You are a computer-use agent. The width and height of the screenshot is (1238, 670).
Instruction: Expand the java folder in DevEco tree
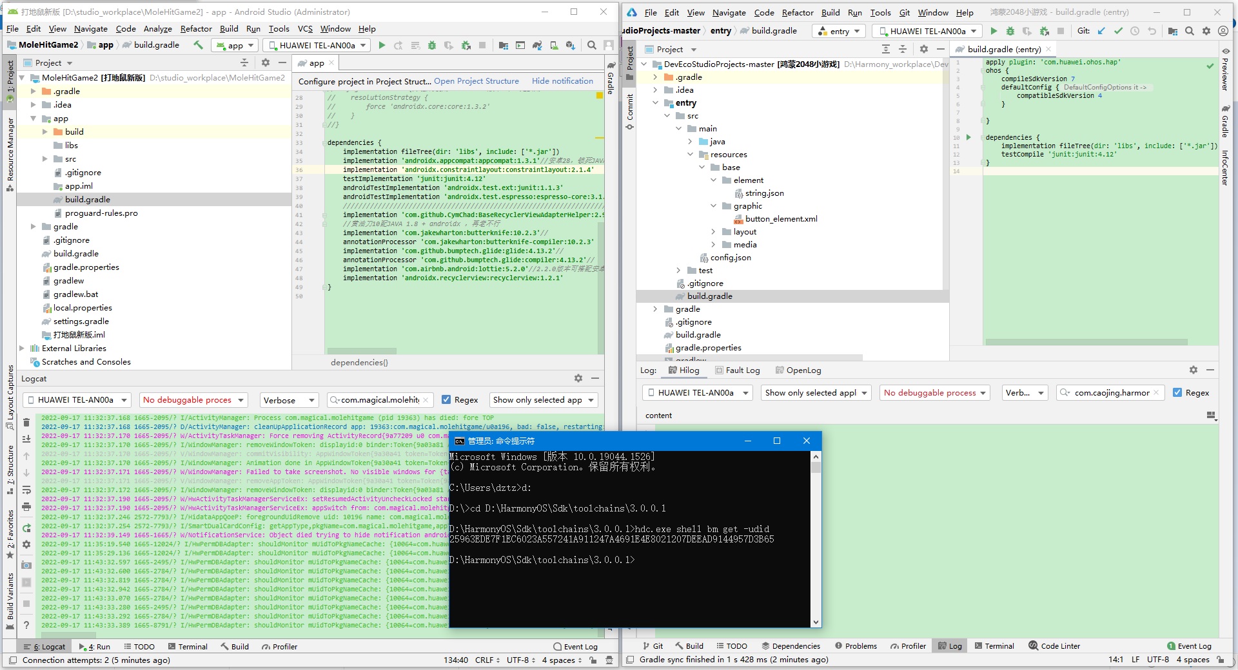[x=690, y=142]
